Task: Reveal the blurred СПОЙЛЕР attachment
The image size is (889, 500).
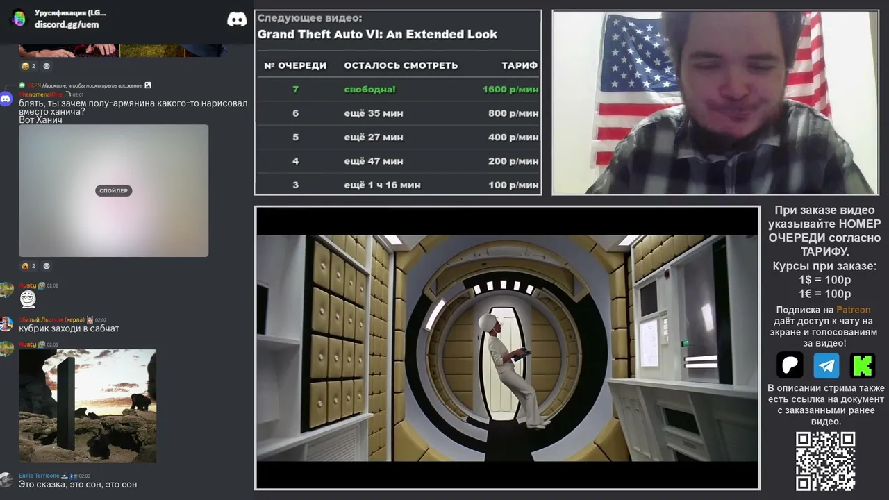Action: click(x=113, y=190)
